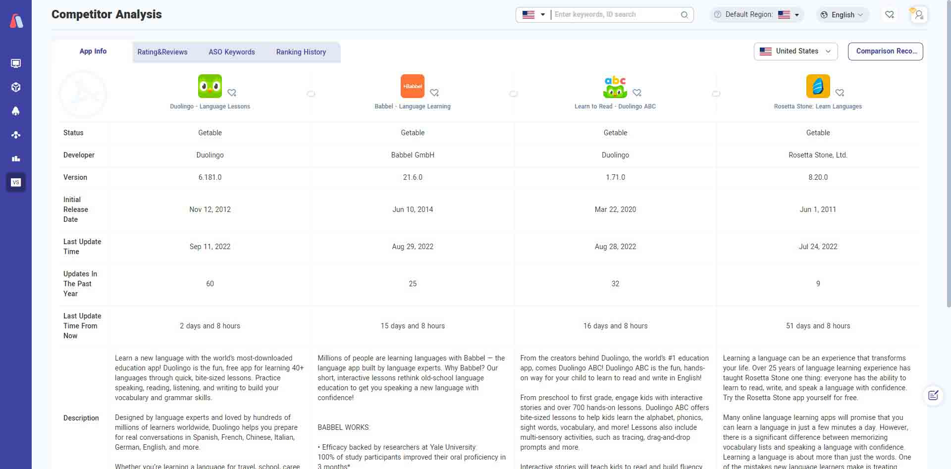Click swap icon between Duolingo ABC and Rosetta Stone

(716, 94)
